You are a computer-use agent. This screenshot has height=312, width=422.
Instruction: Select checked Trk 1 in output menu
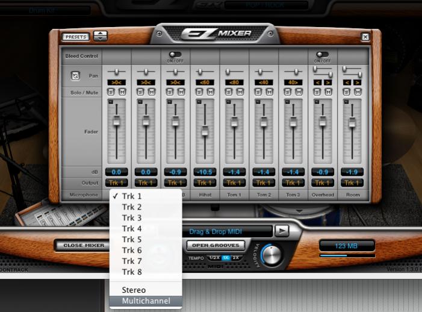[146, 196]
